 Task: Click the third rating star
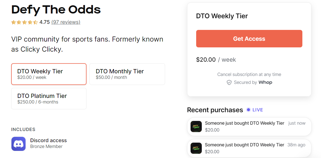[24, 22]
